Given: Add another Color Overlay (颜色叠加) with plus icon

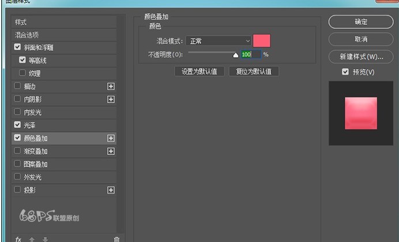Looking at the screenshot, I should tap(111, 138).
